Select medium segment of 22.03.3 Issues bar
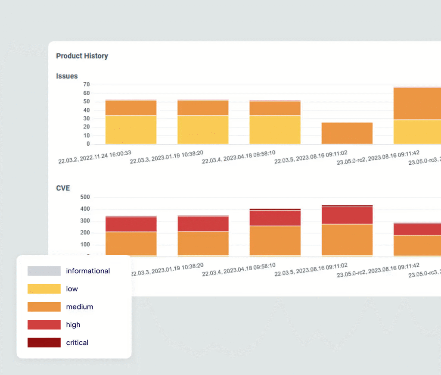The image size is (441, 375). click(x=203, y=108)
